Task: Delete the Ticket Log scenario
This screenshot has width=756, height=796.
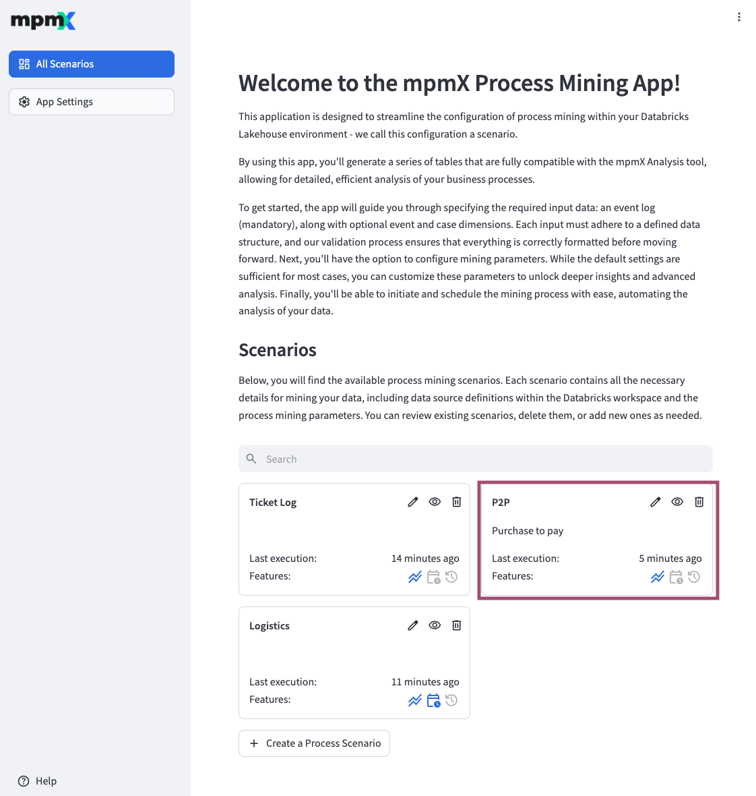Action: click(x=456, y=502)
